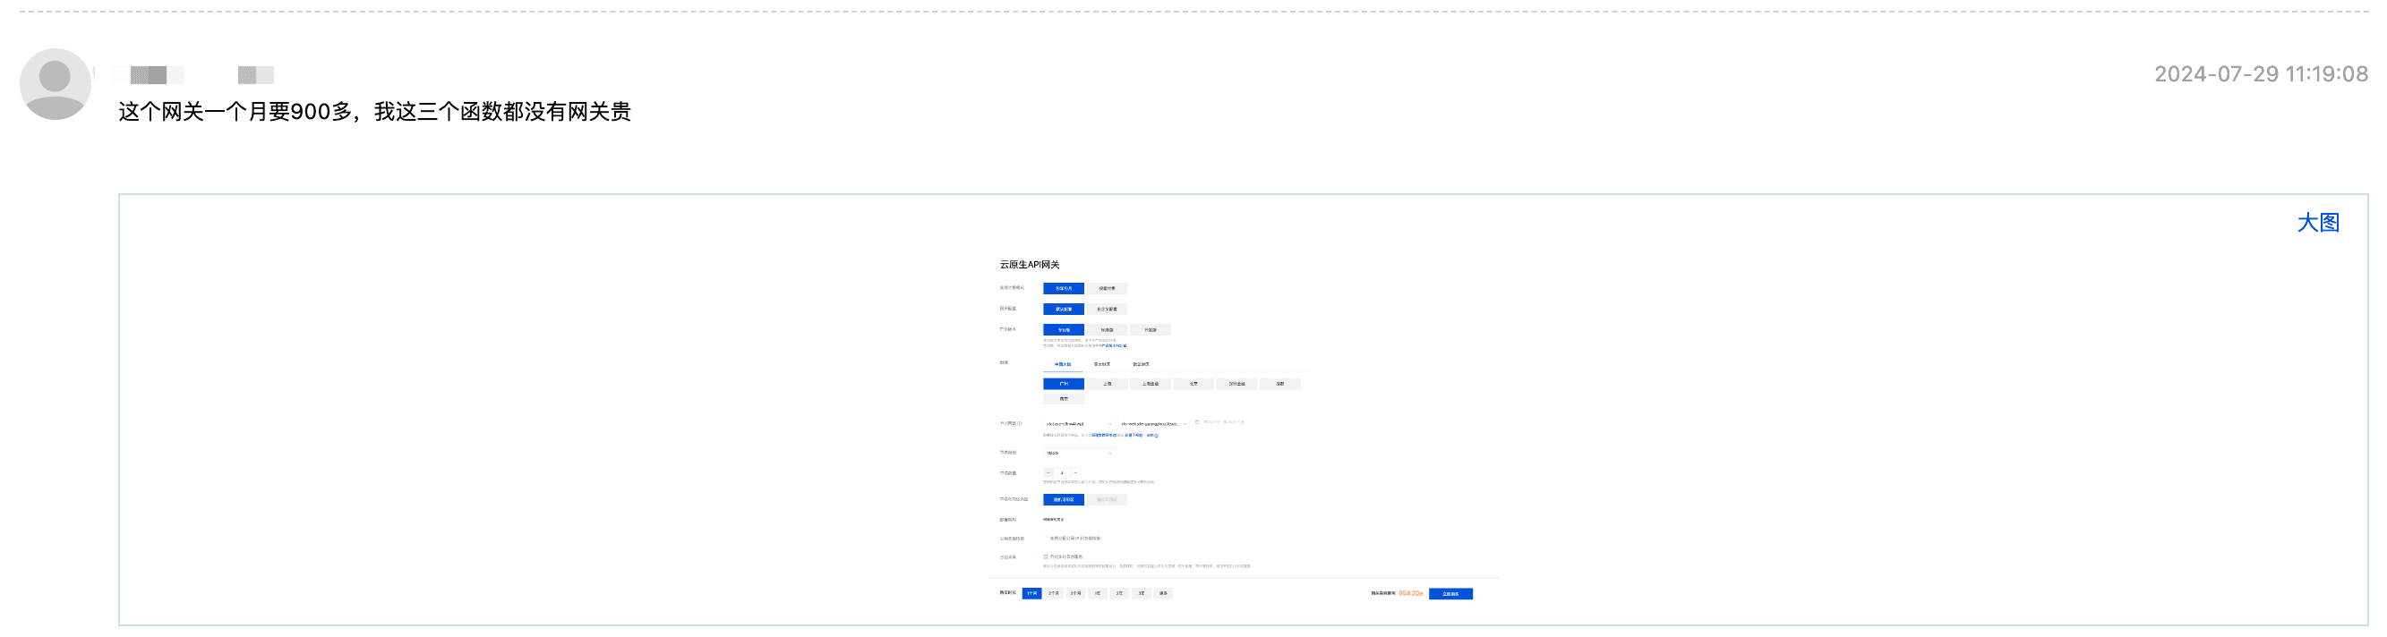The image size is (2387, 637).
Task: Expand the VPC network dropdown
Action: pos(1079,423)
